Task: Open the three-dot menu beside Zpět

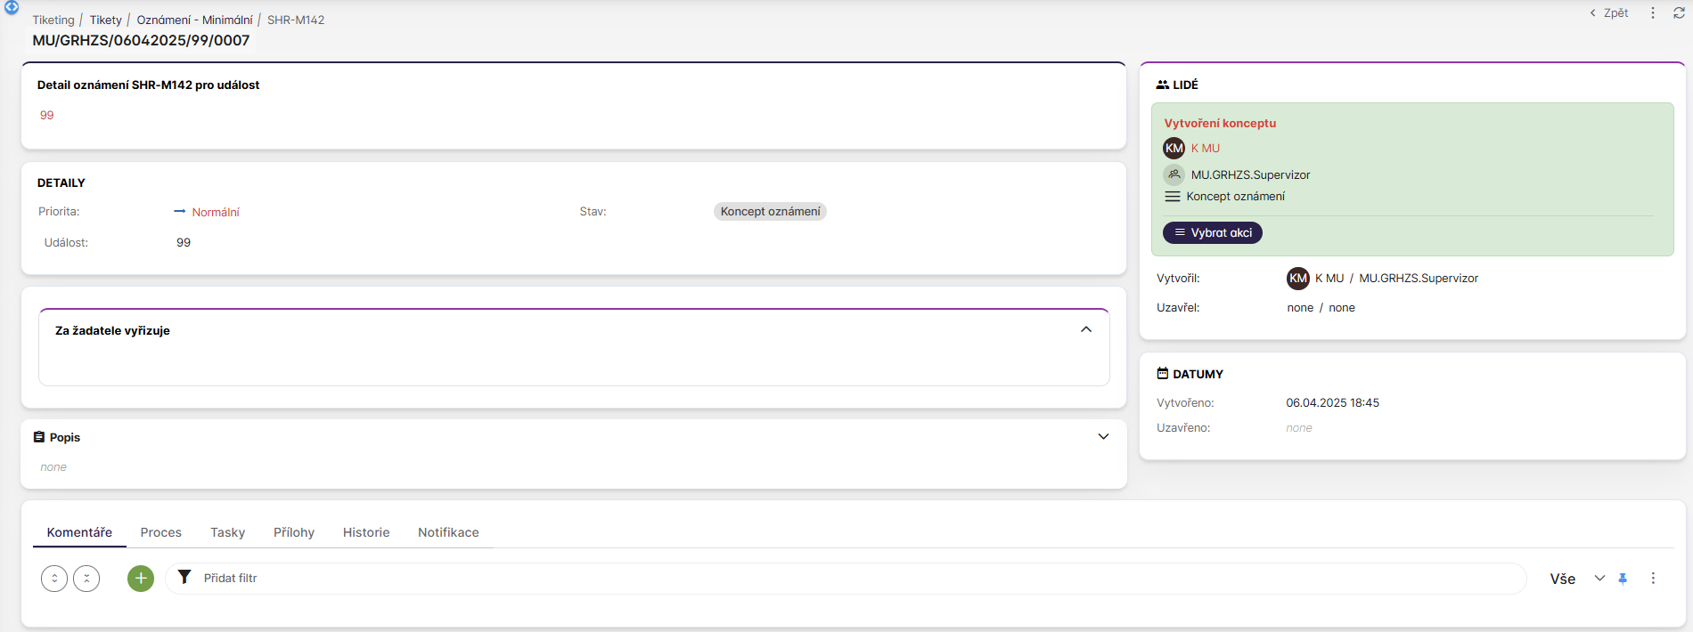Action: tap(1653, 13)
